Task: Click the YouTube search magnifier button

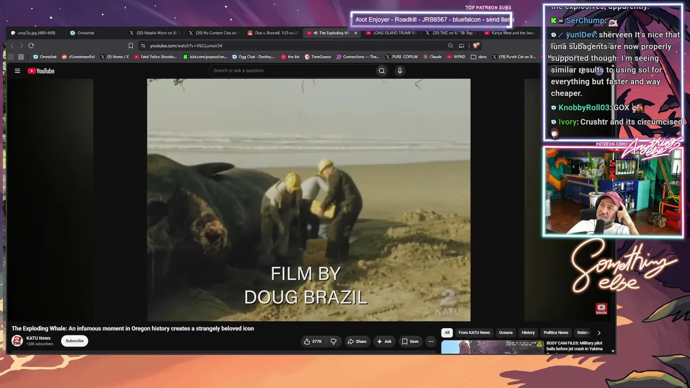Action: pyautogui.click(x=382, y=71)
